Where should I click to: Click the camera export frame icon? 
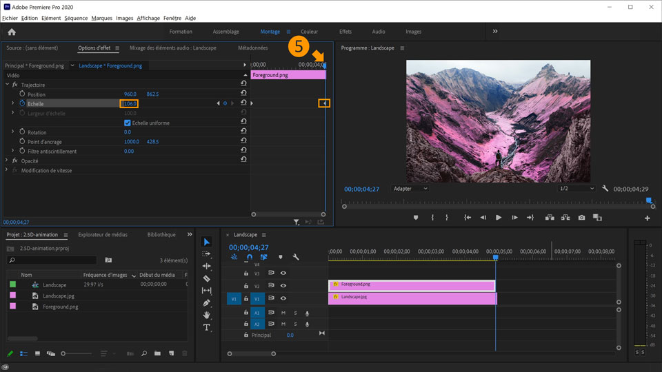[x=582, y=218]
